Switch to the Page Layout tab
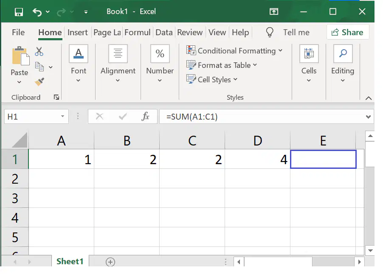 pos(107,32)
